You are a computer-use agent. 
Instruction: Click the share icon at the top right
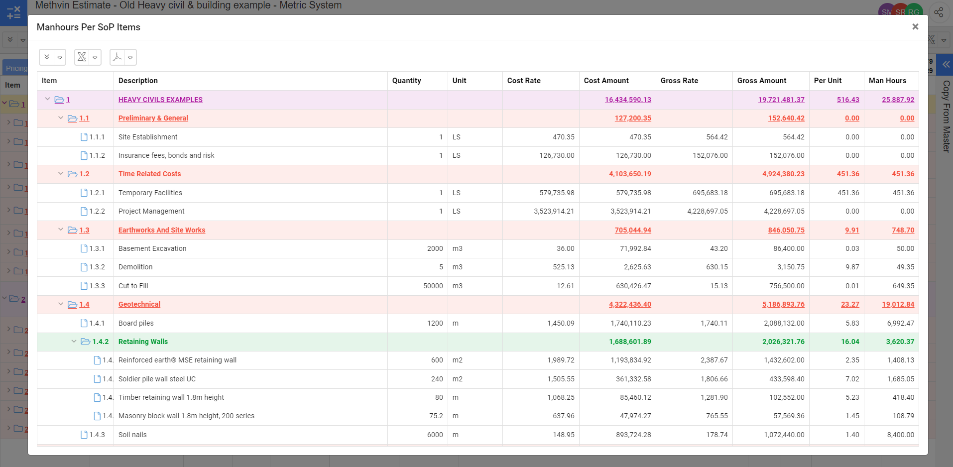(939, 12)
